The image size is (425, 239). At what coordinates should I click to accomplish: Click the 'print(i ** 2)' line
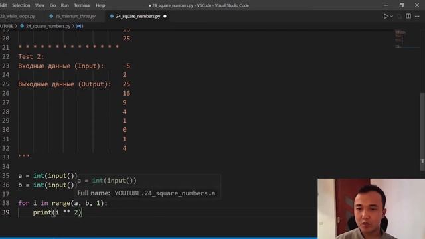click(57, 212)
